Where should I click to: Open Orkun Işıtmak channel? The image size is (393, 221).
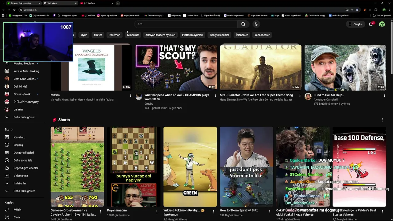tap(22, 94)
